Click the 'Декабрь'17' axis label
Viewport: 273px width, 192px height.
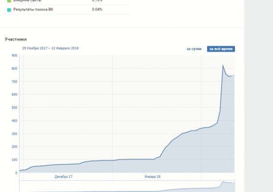click(x=63, y=177)
